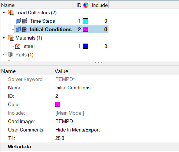
Task: Edit the T1 value field 25.0
Action: tap(60, 138)
